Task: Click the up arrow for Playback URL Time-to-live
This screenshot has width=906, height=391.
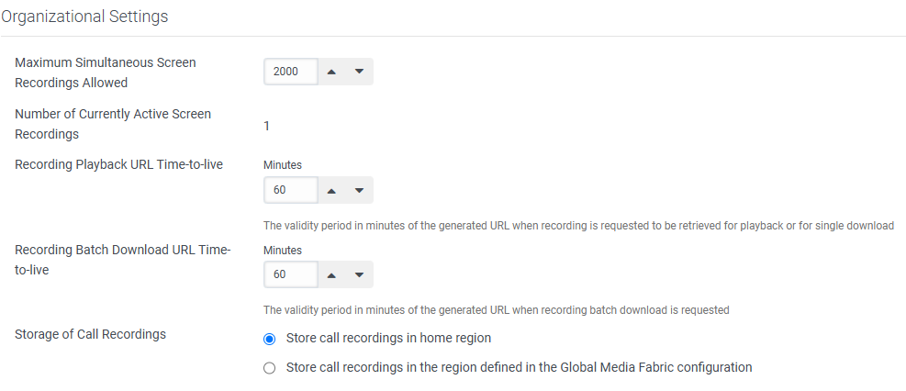Action: [x=332, y=190]
